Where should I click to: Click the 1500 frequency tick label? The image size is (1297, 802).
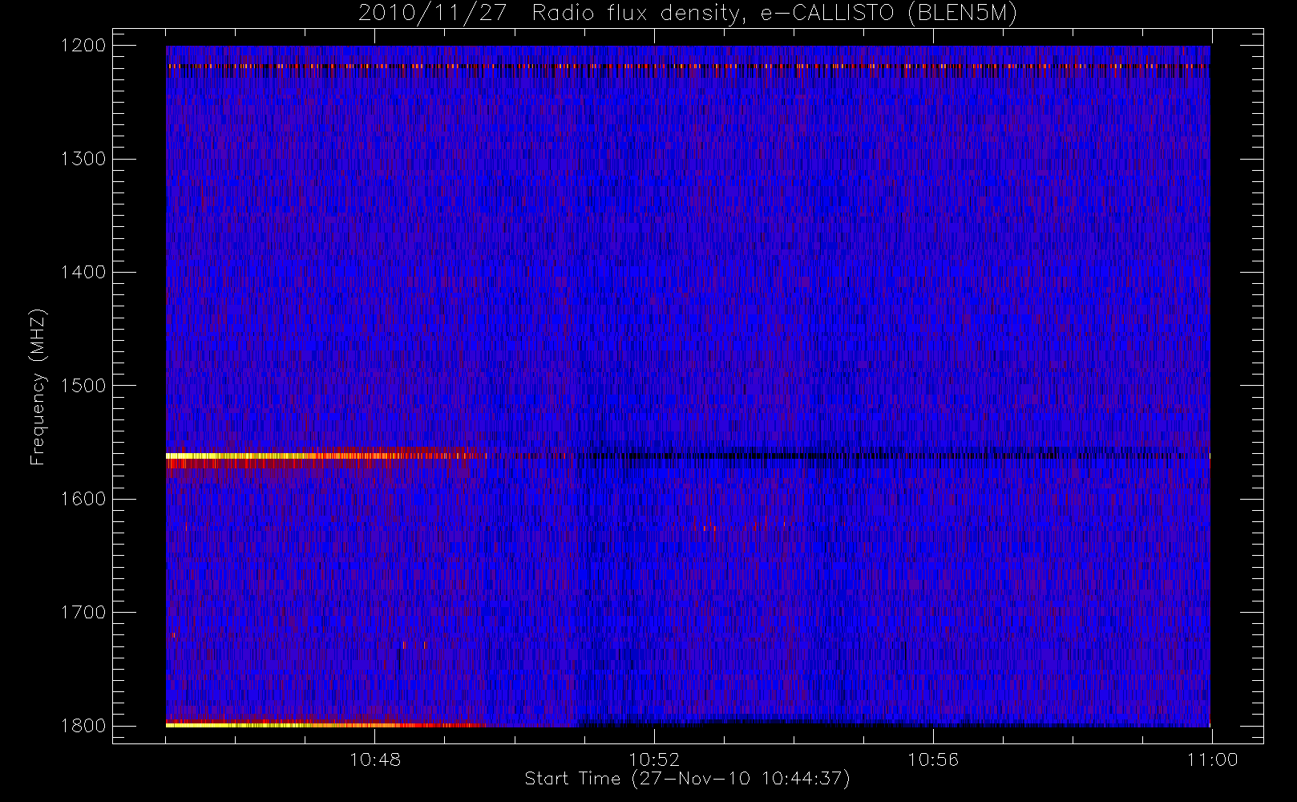(83, 385)
